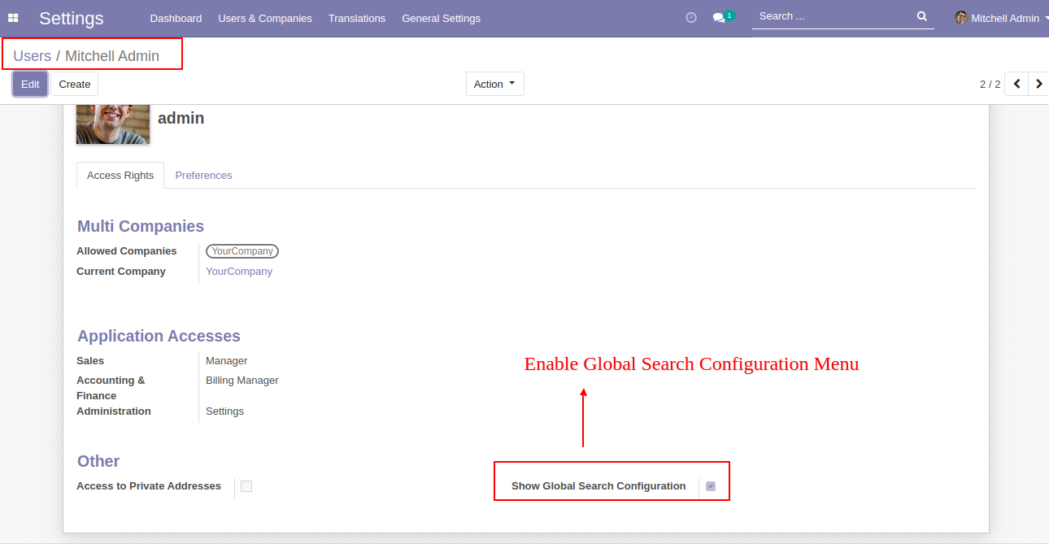Open the apps grid menu icon
The height and width of the screenshot is (544, 1049).
[x=13, y=18]
